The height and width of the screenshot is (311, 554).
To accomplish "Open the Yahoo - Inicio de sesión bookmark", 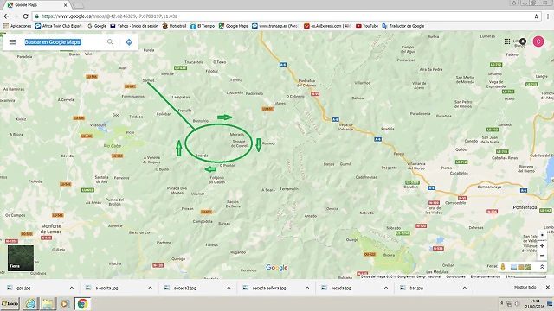I will (x=134, y=26).
